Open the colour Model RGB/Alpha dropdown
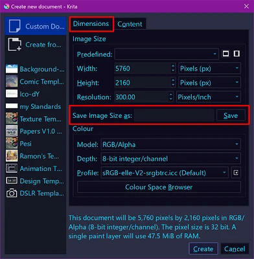The image size is (254, 259). pos(170,144)
